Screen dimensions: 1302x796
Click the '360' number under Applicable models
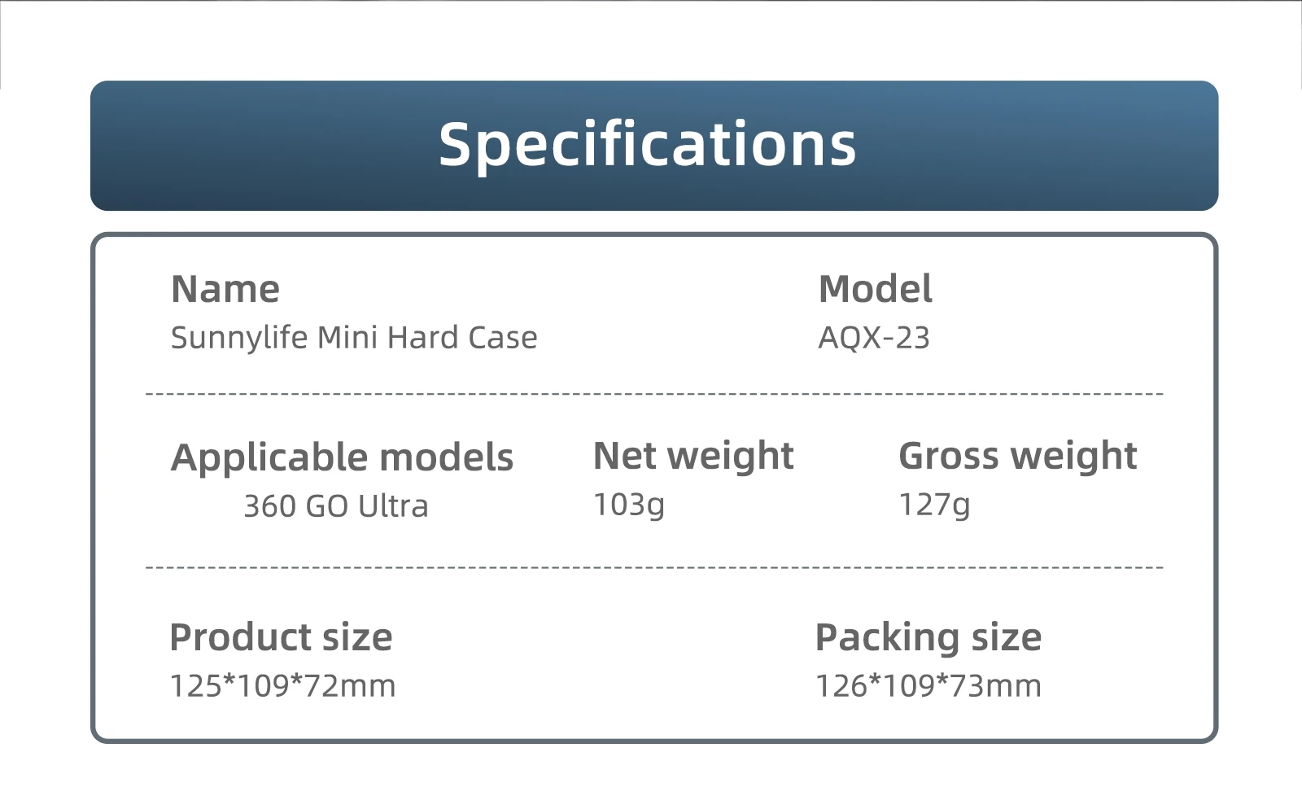[x=270, y=506]
